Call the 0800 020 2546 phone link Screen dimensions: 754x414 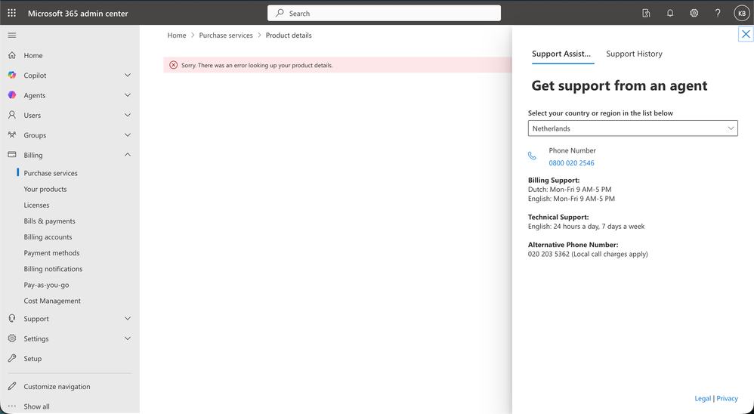(571, 163)
